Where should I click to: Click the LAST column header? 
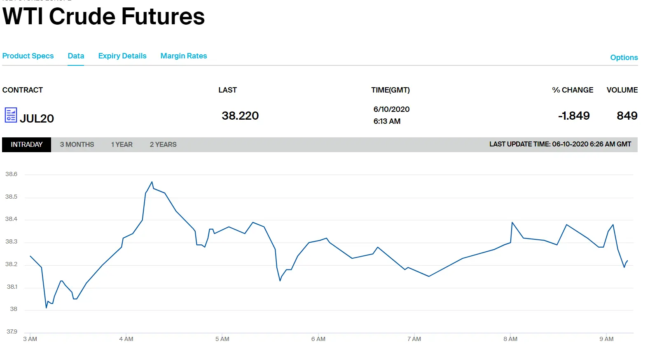227,90
